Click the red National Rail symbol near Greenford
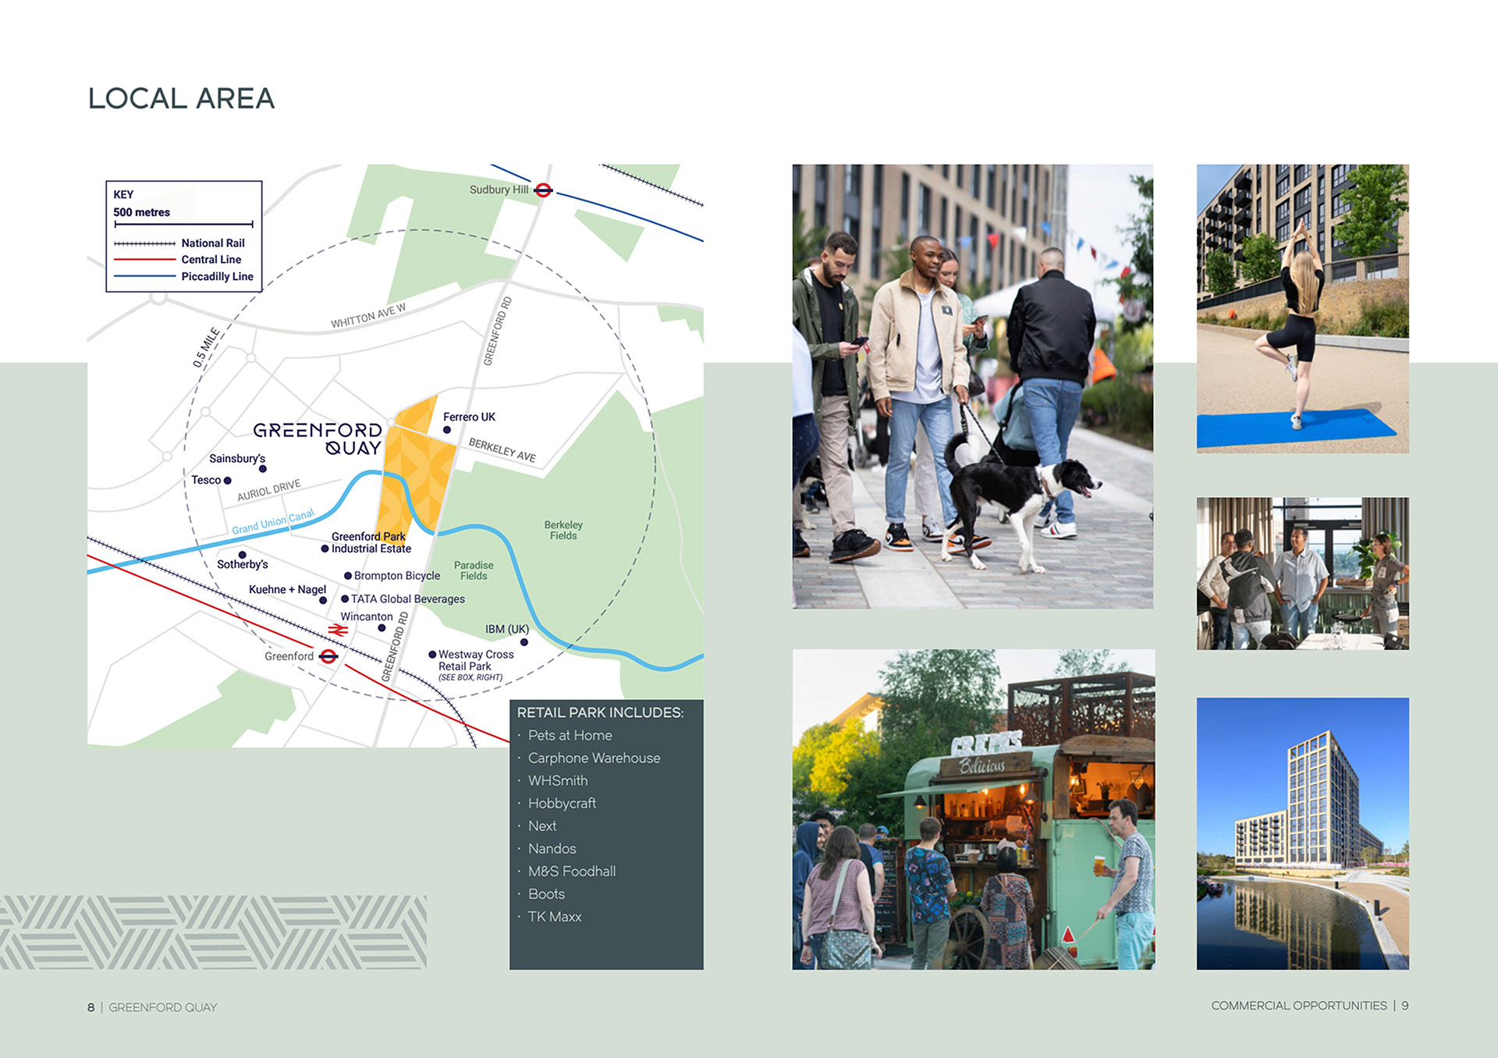The height and width of the screenshot is (1058, 1498). tap(337, 630)
